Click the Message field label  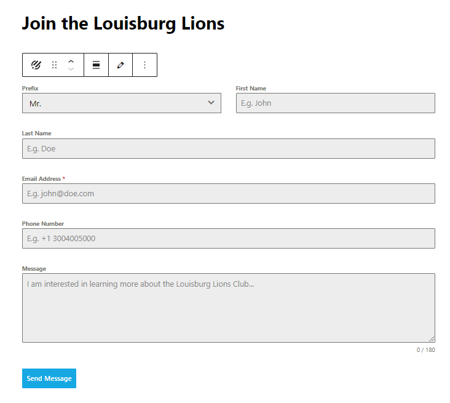34,269
